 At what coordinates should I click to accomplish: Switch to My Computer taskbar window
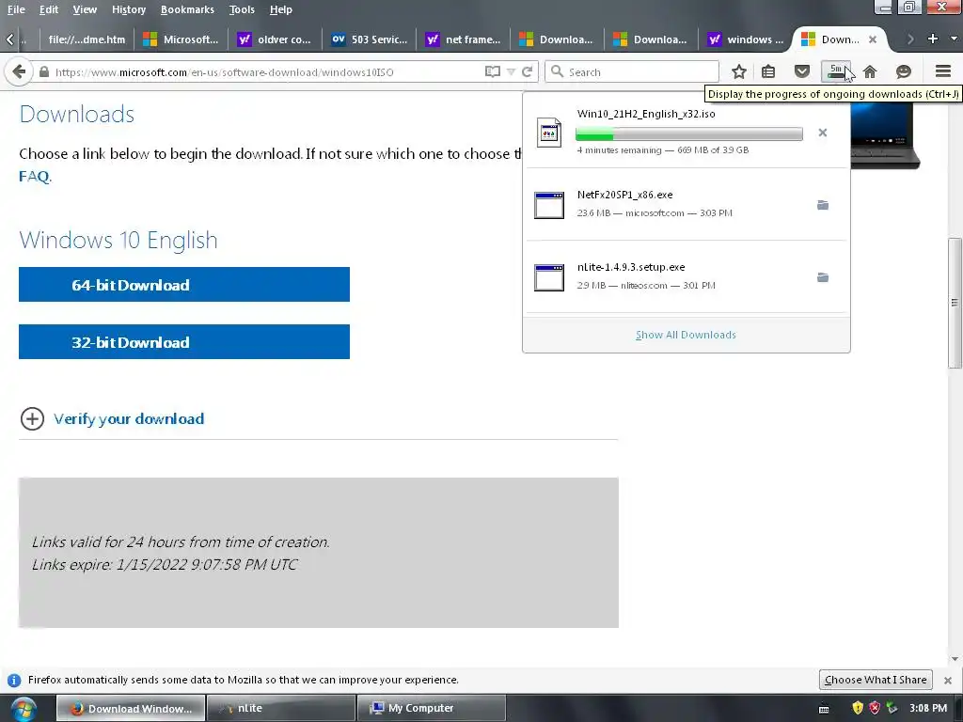[431, 708]
